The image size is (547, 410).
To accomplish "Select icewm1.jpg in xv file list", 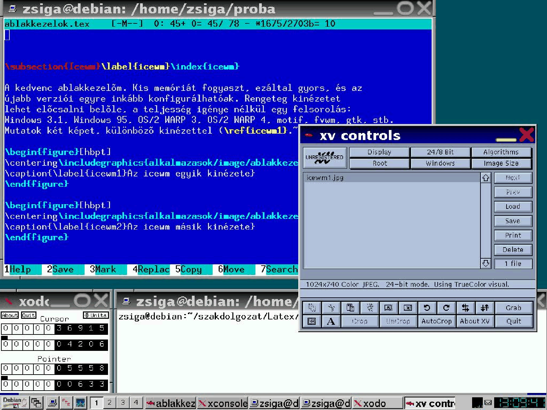I will click(x=392, y=178).
